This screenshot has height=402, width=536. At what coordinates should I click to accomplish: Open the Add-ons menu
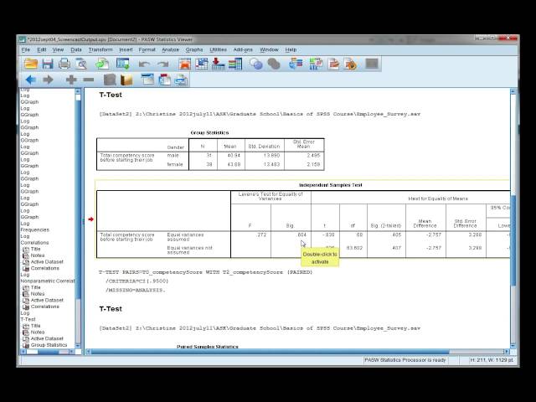click(243, 50)
